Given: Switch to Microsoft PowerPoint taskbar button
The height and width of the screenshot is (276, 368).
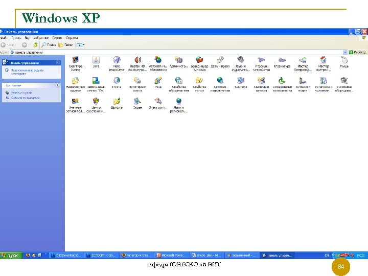Looking at the screenshot, I should pos(172,256).
